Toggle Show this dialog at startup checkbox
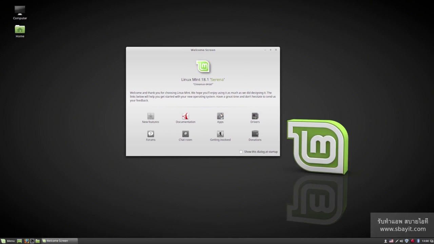This screenshot has width=434, height=244. point(241,152)
